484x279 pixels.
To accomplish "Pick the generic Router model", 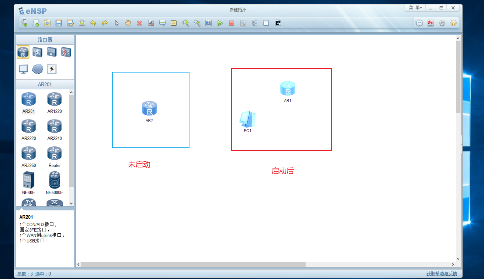I will 55,157.
